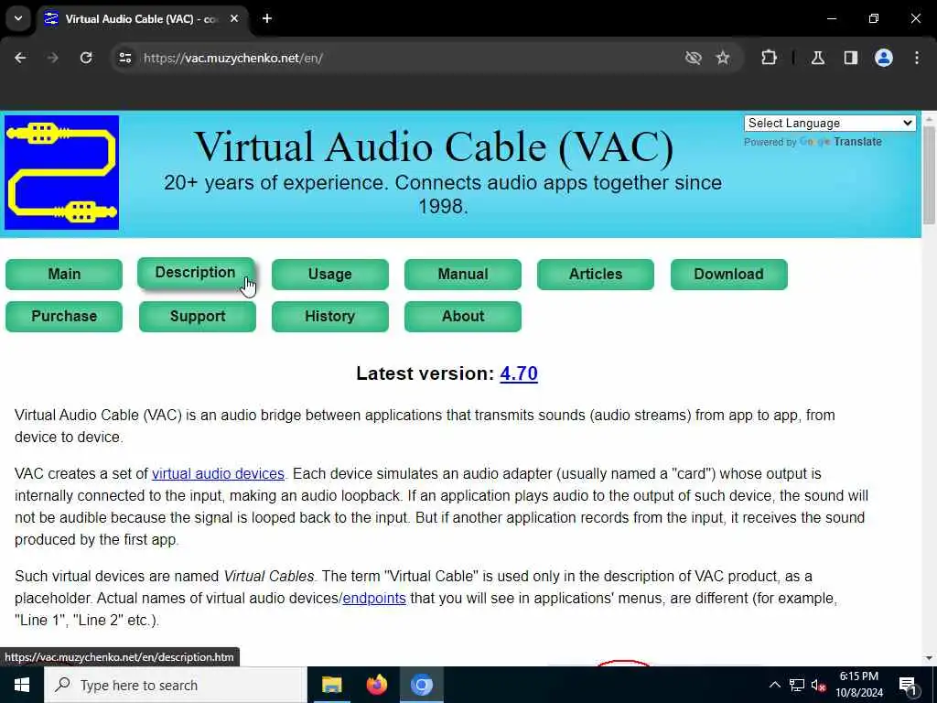The width and height of the screenshot is (937, 703).
Task: Open the Chrome three-dot menu
Action: pyautogui.click(x=917, y=58)
